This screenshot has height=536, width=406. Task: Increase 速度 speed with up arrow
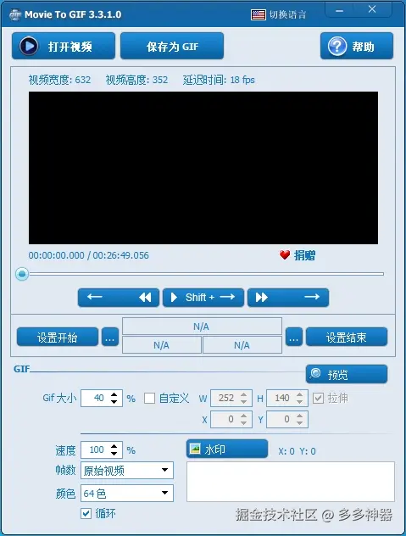(114, 446)
